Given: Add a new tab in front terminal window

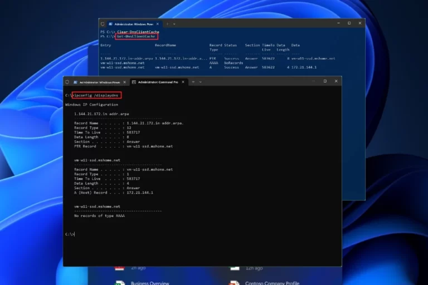Looking at the screenshot, I should (193, 82).
